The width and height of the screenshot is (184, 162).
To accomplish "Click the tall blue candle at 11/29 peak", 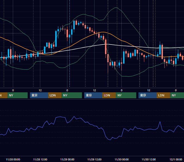I will (74, 25).
